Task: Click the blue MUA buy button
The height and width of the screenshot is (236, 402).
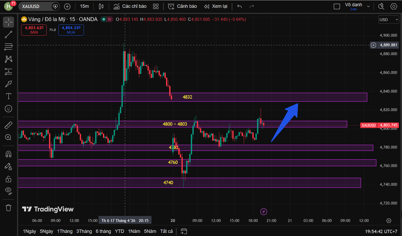Action: tap(71, 30)
